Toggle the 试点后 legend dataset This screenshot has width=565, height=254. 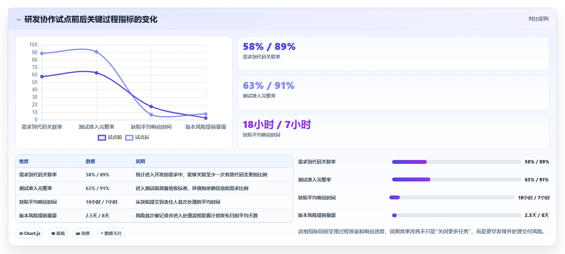click(x=137, y=137)
